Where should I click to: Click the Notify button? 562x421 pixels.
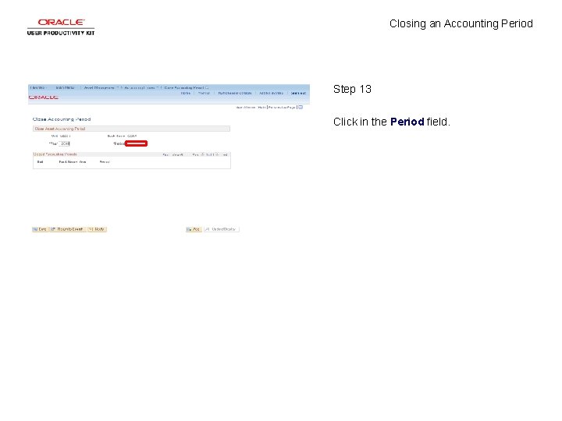point(97,229)
